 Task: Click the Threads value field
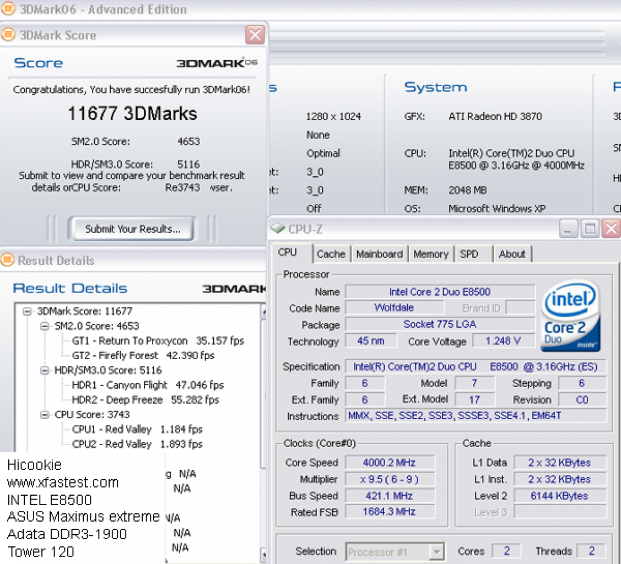pos(592,551)
